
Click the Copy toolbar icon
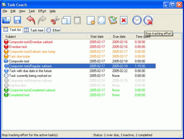click(66, 20)
